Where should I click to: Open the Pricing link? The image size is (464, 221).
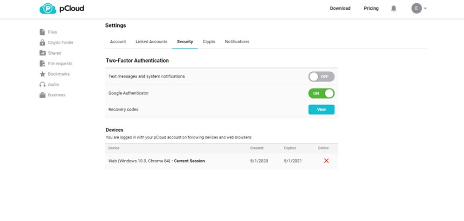point(371,8)
